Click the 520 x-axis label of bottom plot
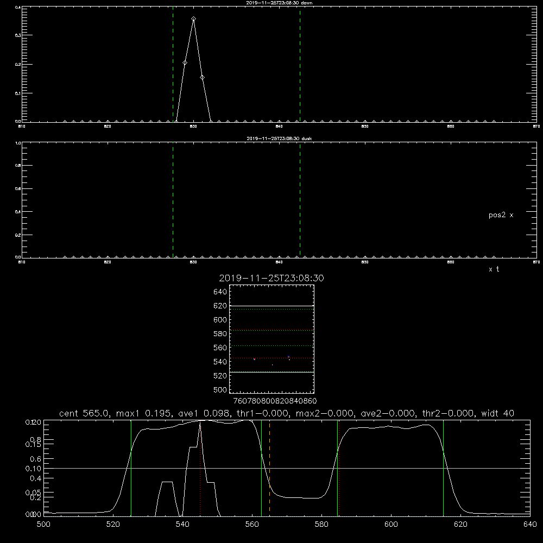543x543 pixels. [x=113, y=525]
